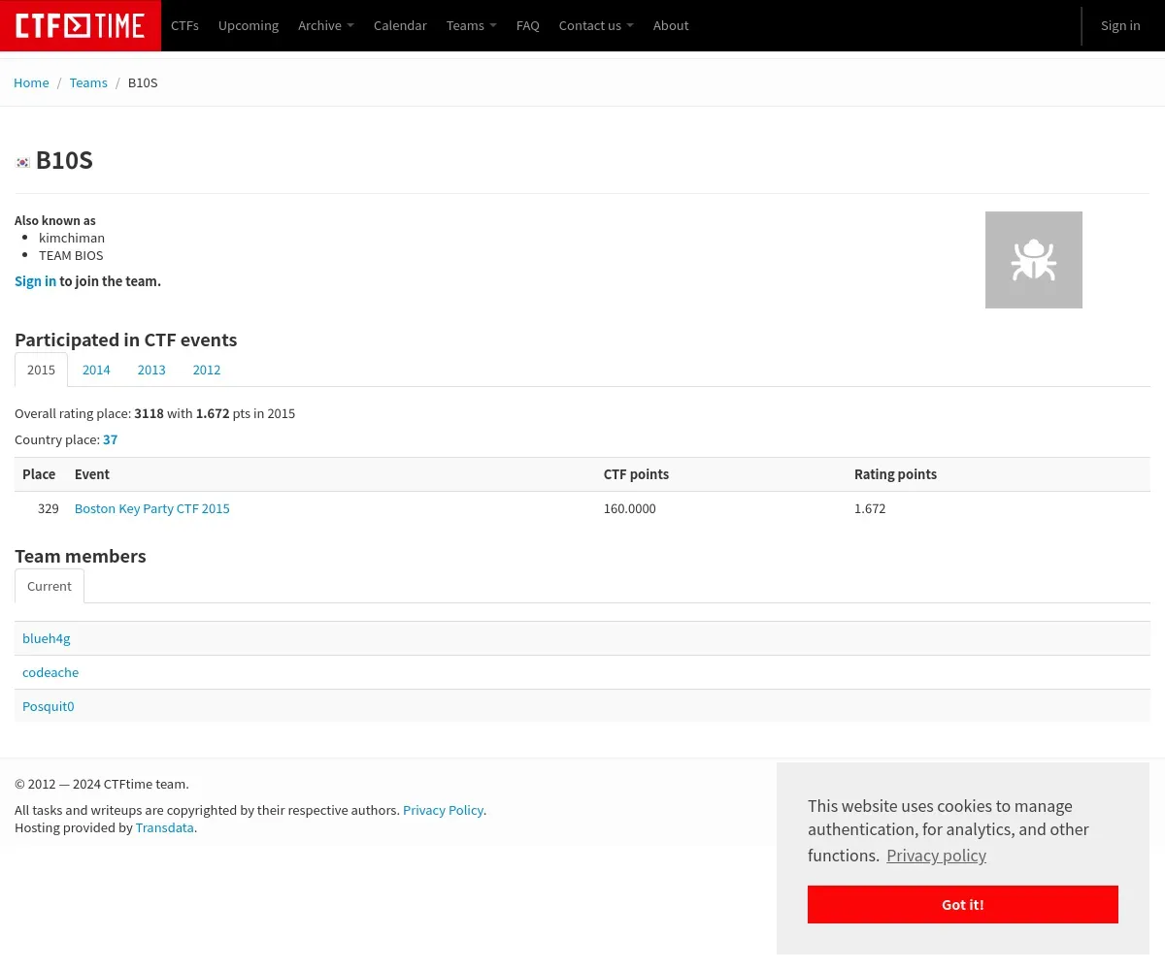This screenshot has width=1165, height=970.
Task: Open the footer Privacy Policy link
Action: (x=443, y=810)
